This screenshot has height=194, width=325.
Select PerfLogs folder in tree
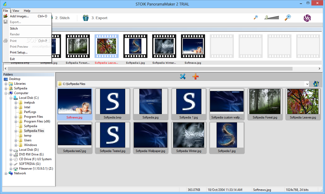30,112
